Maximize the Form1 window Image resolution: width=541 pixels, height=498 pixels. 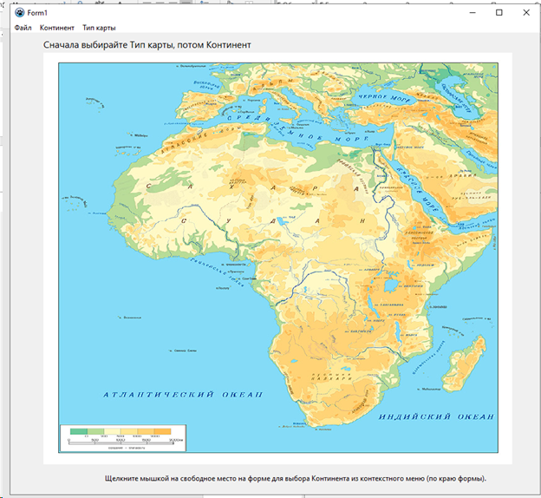pos(499,13)
